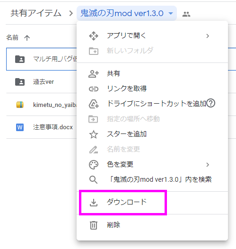Image resolution: width=236 pixels, height=249 pixels.
Task: Click the download arrow icon
Action: 94,203
